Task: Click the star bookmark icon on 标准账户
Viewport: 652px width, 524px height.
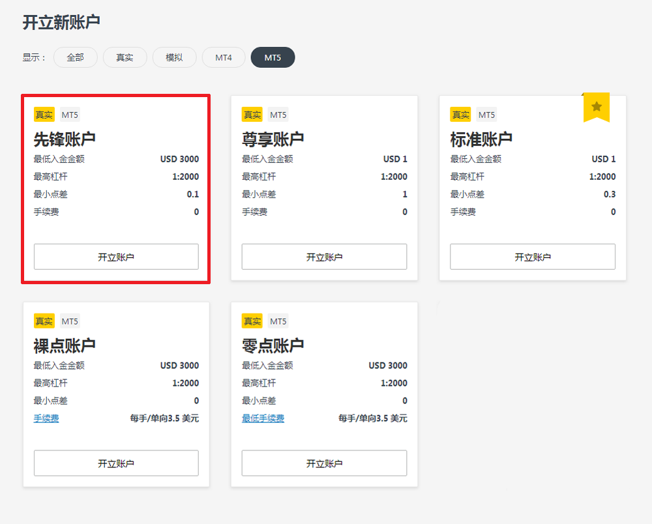Action: coord(596,106)
